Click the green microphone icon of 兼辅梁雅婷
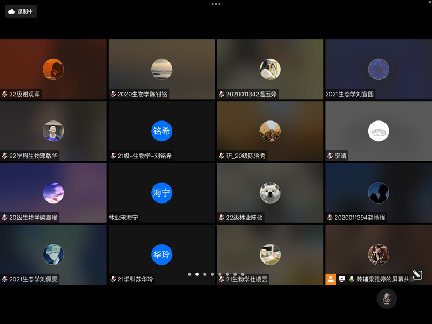The height and width of the screenshot is (324, 432). 352,279
